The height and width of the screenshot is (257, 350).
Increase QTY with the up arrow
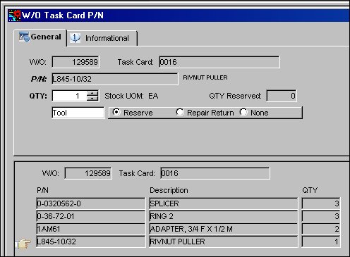click(92, 93)
